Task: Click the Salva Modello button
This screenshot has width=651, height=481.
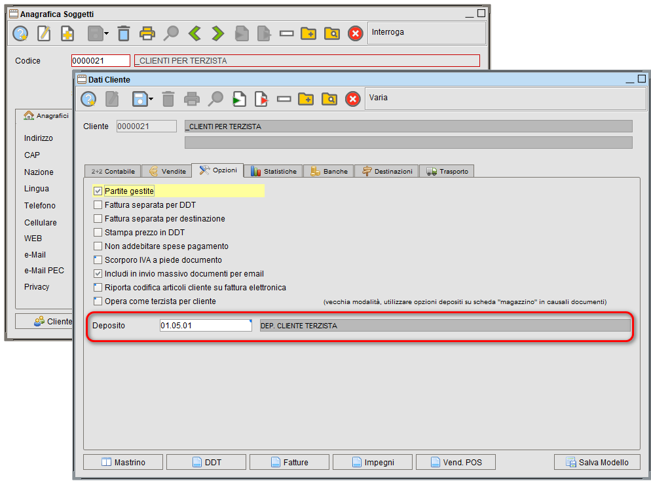Action: tap(596, 462)
